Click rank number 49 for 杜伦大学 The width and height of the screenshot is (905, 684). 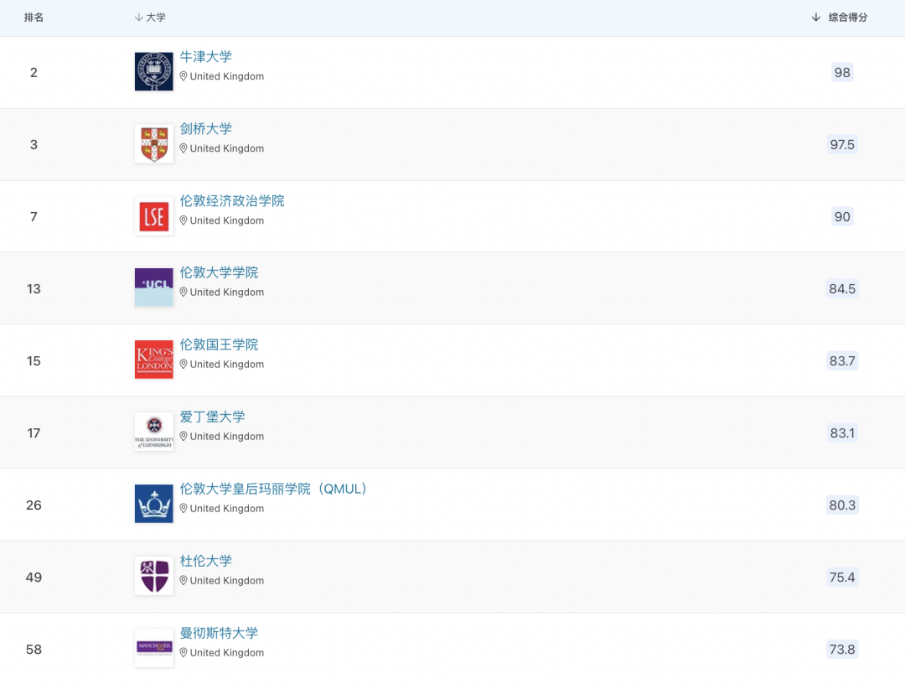click(34, 578)
